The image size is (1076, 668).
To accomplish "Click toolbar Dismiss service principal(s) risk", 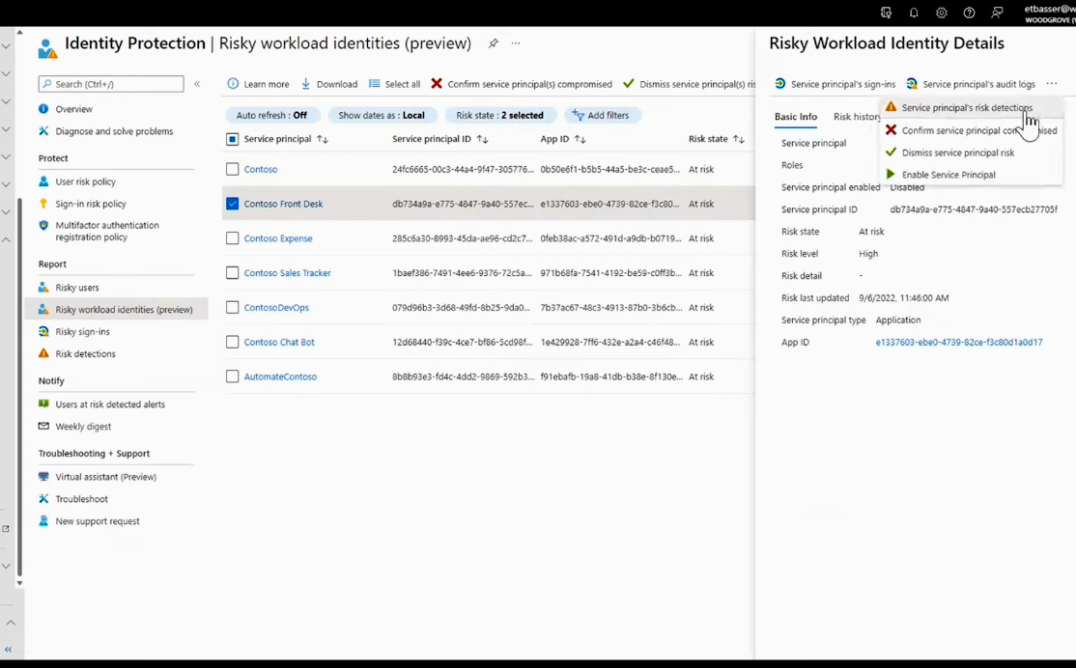I will [689, 84].
